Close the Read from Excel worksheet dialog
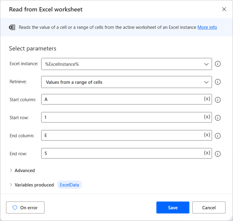 [x=224, y=9]
